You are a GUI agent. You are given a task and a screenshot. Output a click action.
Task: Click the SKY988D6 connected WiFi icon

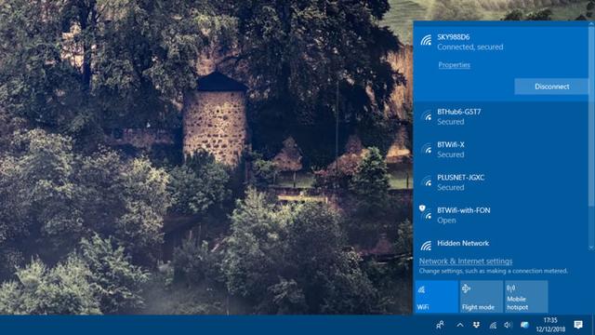tap(426, 40)
